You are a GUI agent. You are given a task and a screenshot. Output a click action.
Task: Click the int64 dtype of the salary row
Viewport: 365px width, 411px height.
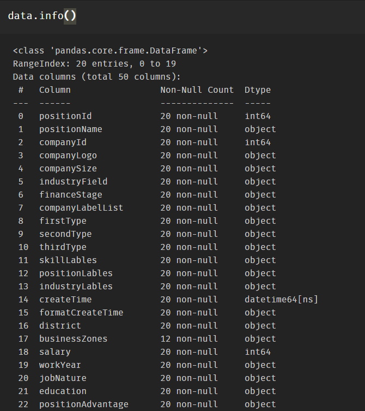point(257,352)
